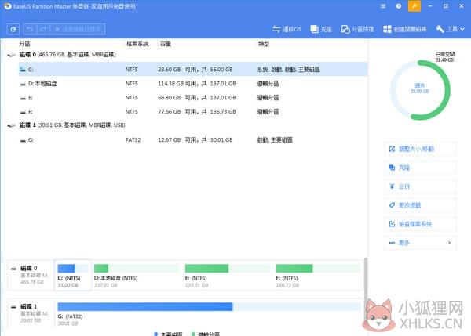Open the 遷移OS migrate OS tool
The width and height of the screenshot is (471, 336).
coord(287,29)
